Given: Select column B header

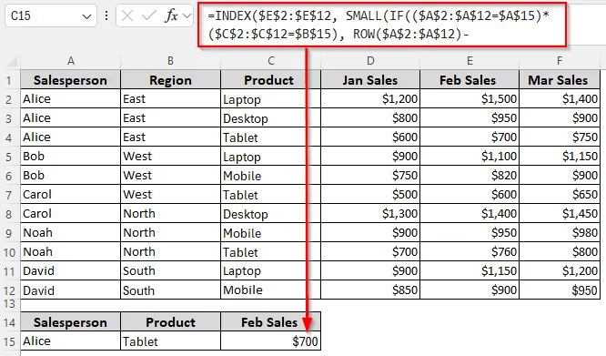Looking at the screenshot, I should [x=170, y=61].
